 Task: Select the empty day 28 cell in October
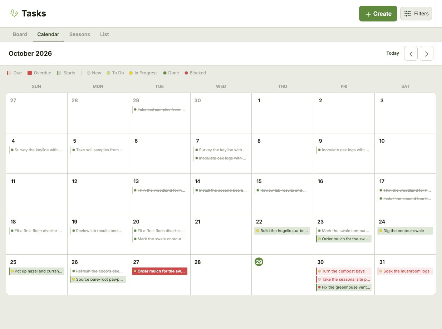(221, 275)
